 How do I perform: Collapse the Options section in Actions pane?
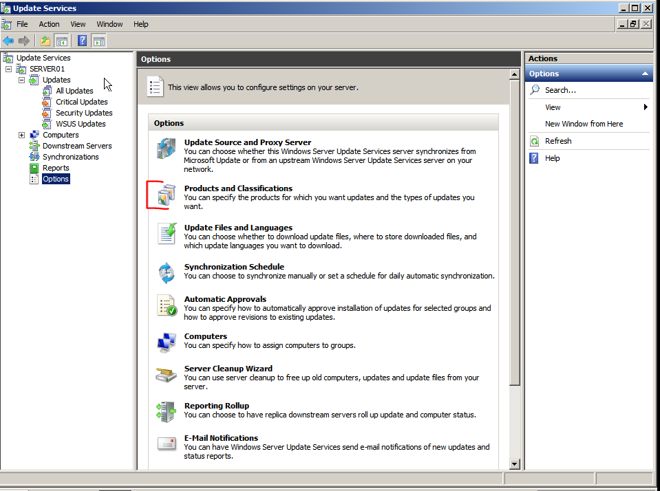pos(645,74)
